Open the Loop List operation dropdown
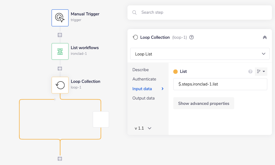Image resolution: width=275 pixels, height=165 pixels. pos(200,54)
